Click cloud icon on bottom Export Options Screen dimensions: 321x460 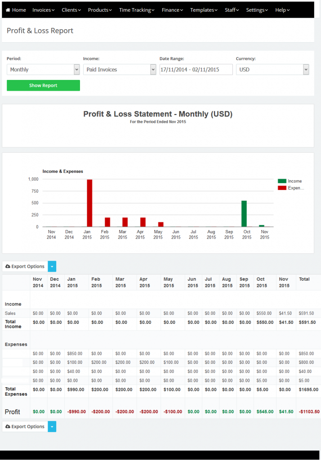(8, 427)
